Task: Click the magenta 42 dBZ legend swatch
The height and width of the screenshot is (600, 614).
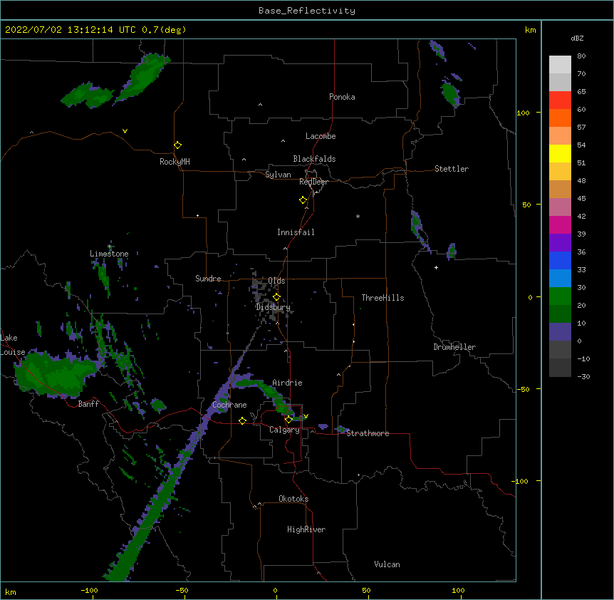Action: pos(560,224)
